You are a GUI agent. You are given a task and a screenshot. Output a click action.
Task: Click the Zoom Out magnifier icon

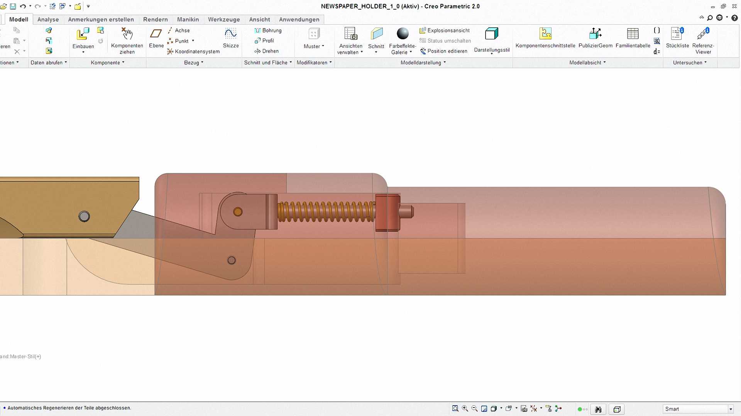475,409
